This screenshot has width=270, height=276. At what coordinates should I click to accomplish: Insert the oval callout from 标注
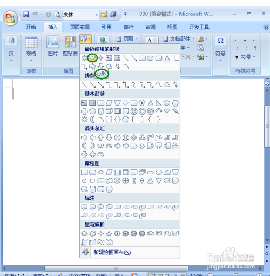click(x=100, y=207)
